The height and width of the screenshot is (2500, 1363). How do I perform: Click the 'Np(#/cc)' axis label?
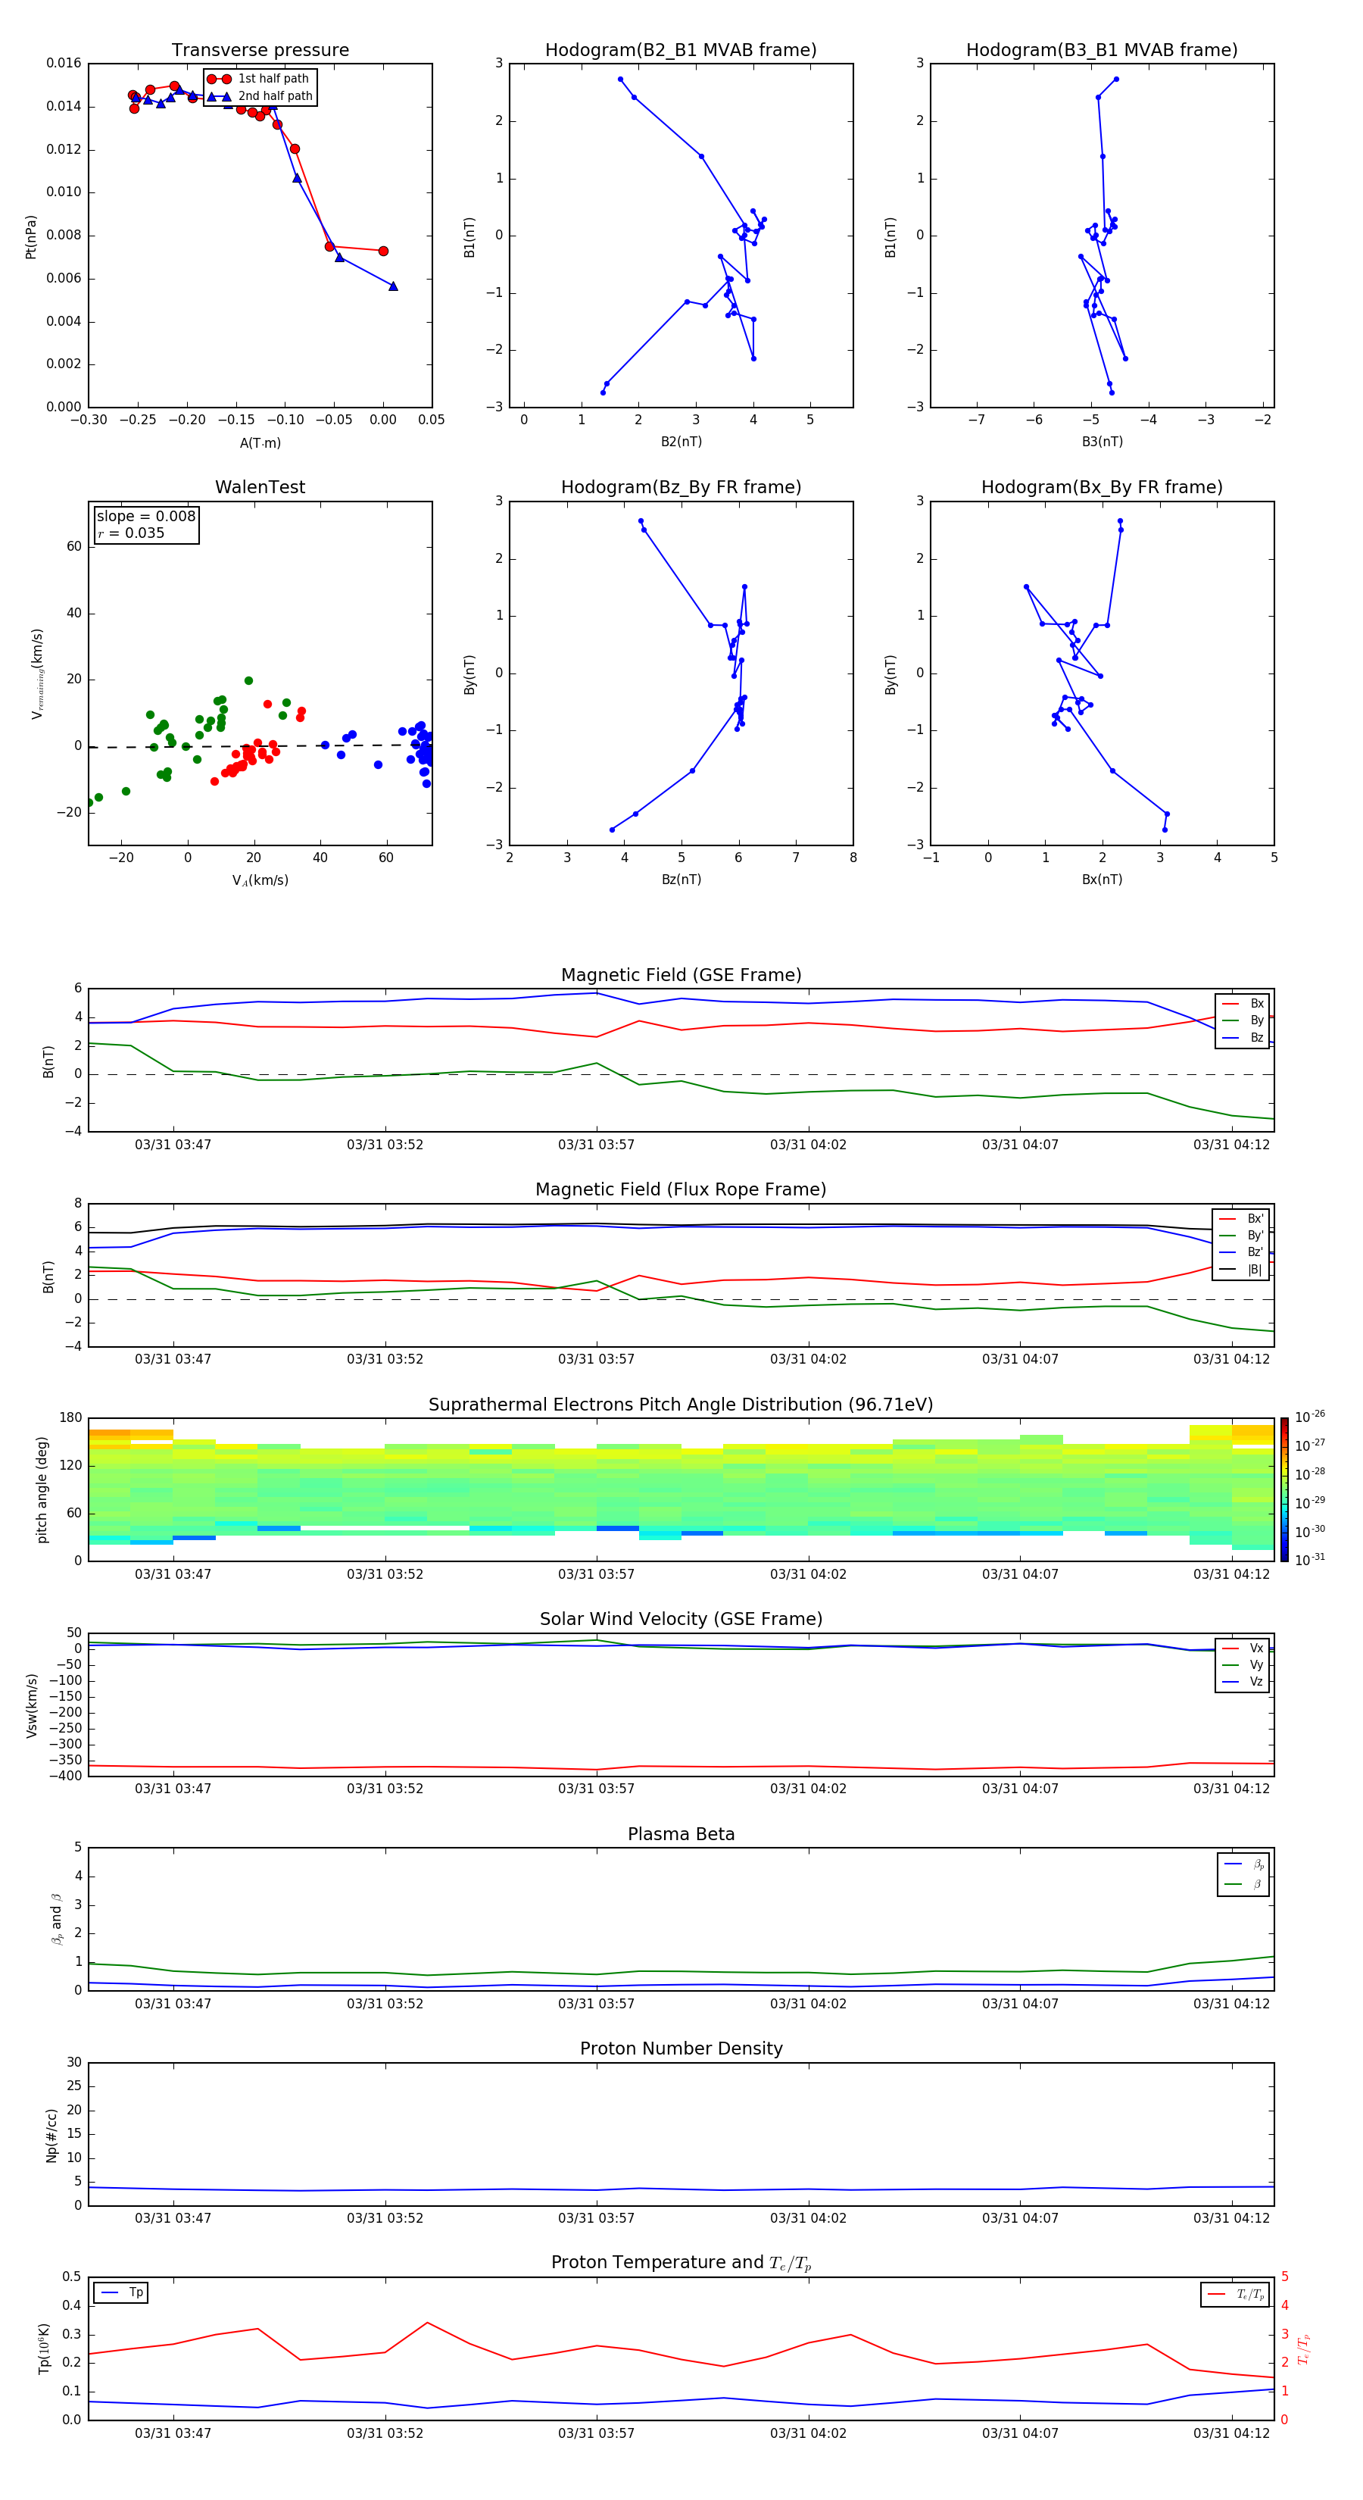point(51,2135)
